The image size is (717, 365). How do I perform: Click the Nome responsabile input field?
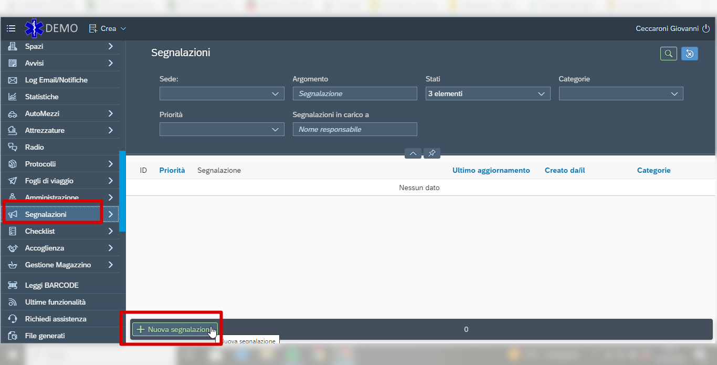[355, 129]
